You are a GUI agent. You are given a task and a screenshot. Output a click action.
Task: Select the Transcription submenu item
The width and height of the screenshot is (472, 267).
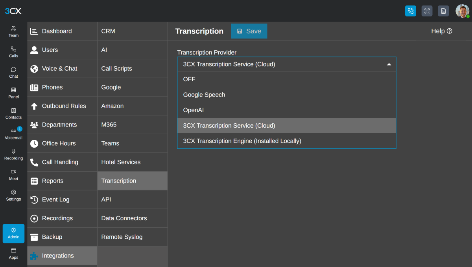(x=133, y=181)
